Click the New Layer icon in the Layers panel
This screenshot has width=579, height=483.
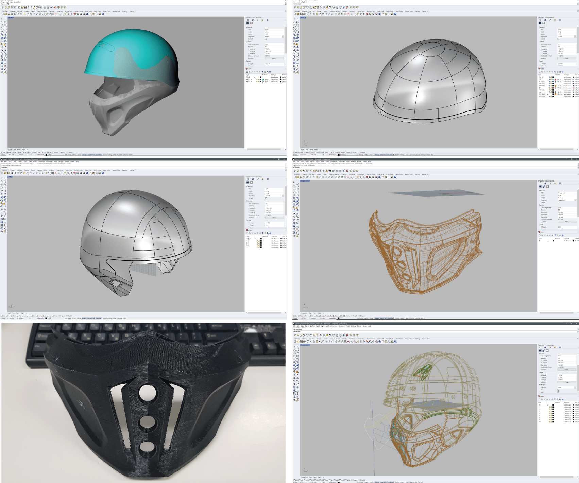coord(247,72)
